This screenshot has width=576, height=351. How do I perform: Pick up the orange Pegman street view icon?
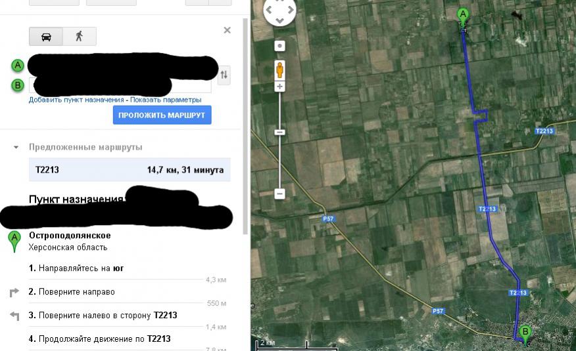point(279,70)
